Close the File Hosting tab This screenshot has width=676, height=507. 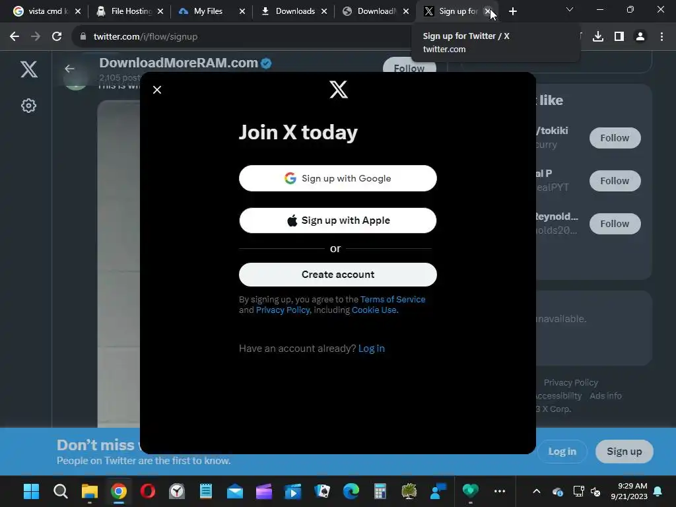click(160, 11)
